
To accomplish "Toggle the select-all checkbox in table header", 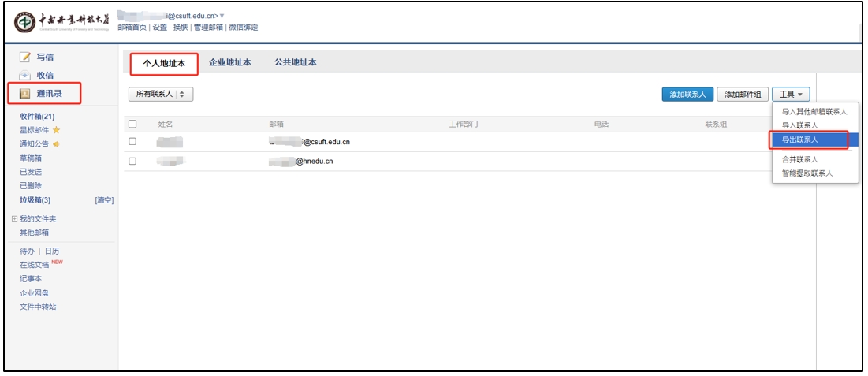I will pos(132,124).
